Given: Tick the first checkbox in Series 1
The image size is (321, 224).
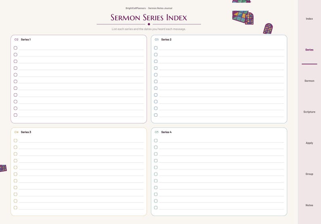Looking at the screenshot, I should click(x=15, y=48).
